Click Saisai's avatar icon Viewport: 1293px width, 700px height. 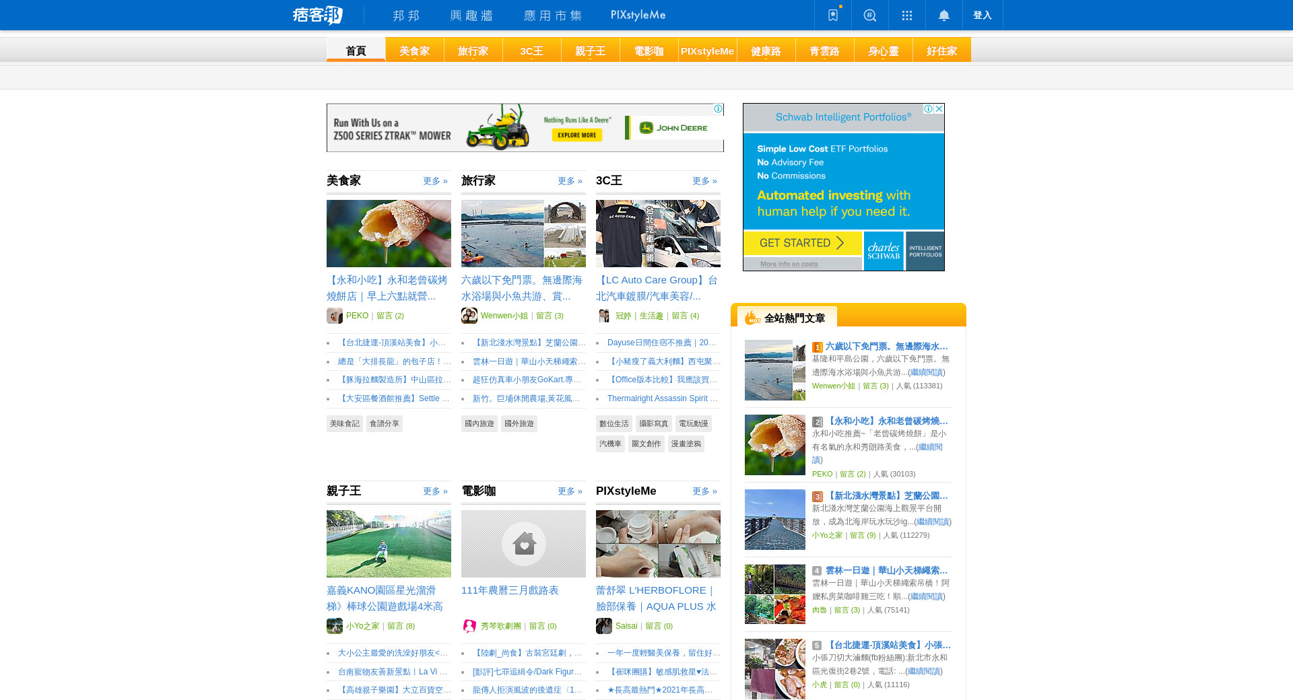coord(604,626)
